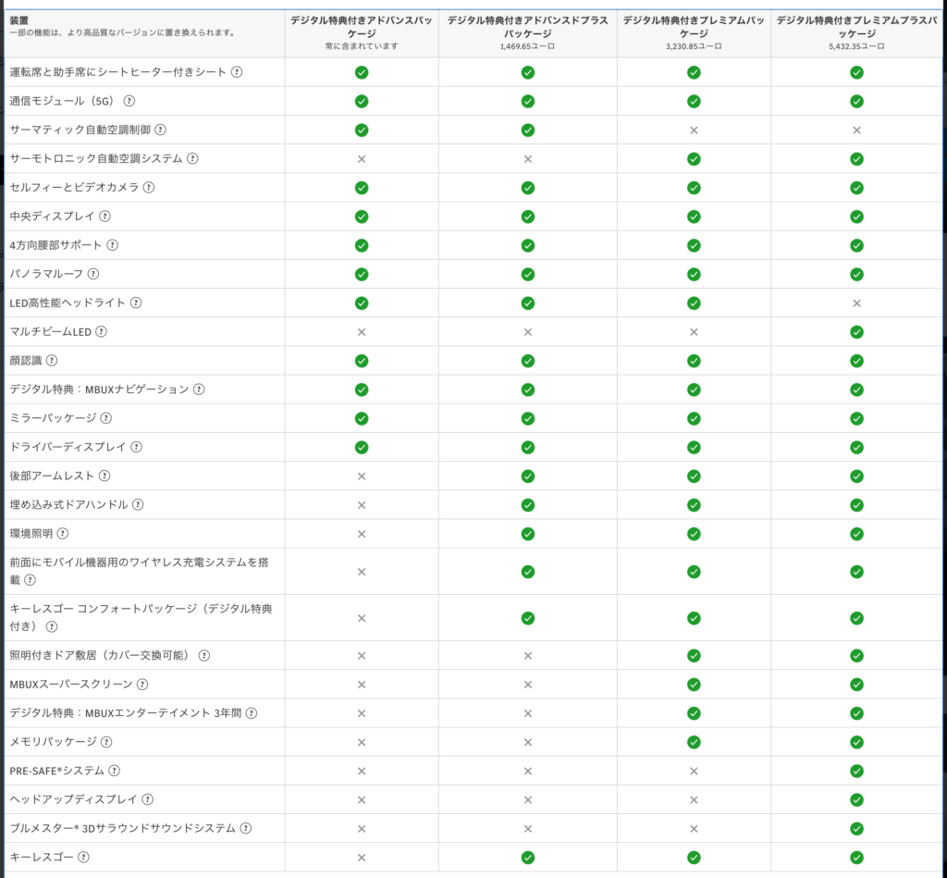
Task: Click the green checkmark in the マルチビームLED row
Action: pyautogui.click(x=856, y=331)
